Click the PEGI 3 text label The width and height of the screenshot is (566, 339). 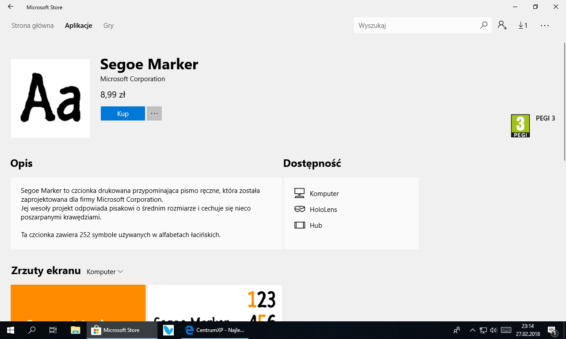545,118
